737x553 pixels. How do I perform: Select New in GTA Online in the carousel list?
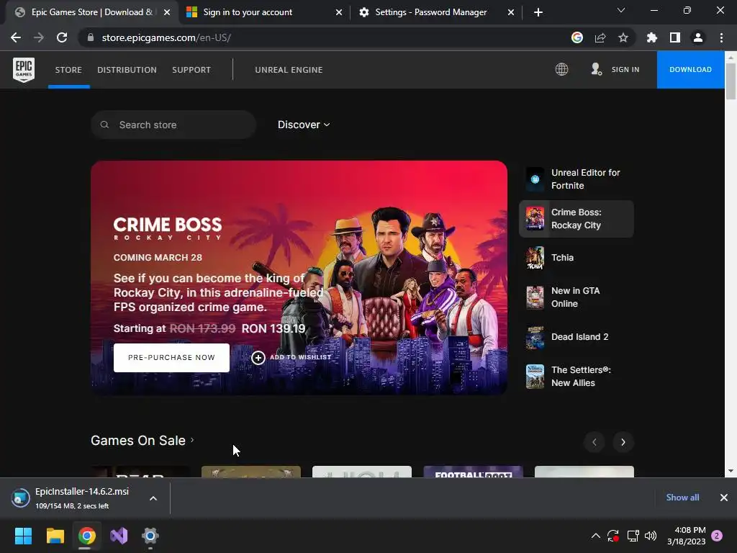pyautogui.click(x=577, y=297)
